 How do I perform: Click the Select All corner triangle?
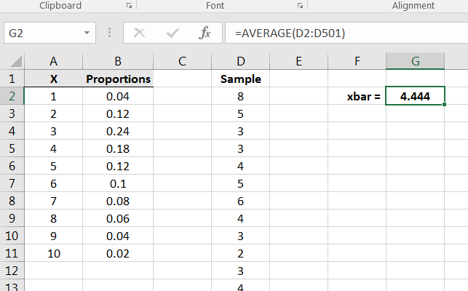point(16,62)
